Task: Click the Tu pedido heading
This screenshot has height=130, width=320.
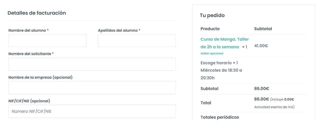Action: (212, 15)
